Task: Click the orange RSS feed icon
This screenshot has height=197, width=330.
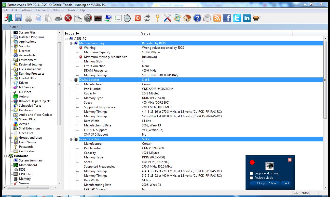Action: coord(217,18)
